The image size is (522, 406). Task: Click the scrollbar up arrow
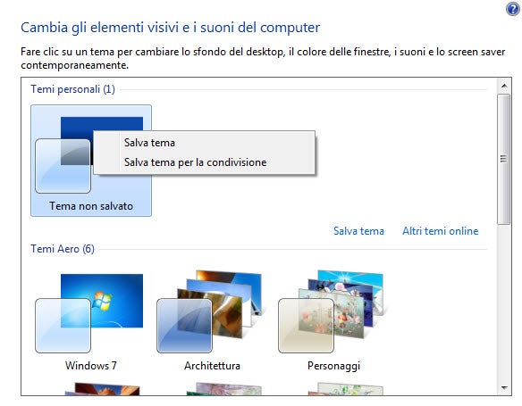(504, 86)
